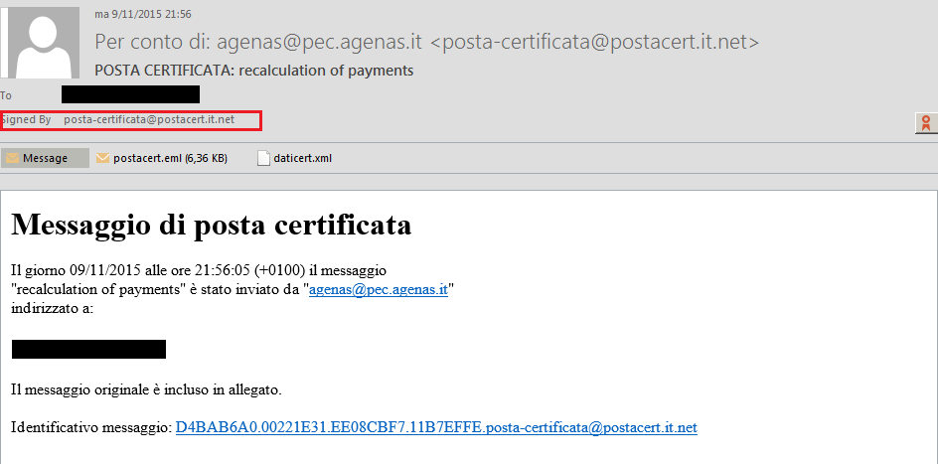Click the heading 'Messaggio di posta certificata'
The height and width of the screenshot is (464, 938).
(x=212, y=225)
